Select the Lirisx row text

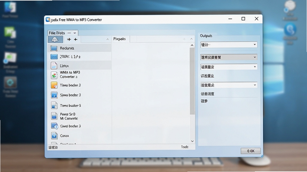[64, 66]
